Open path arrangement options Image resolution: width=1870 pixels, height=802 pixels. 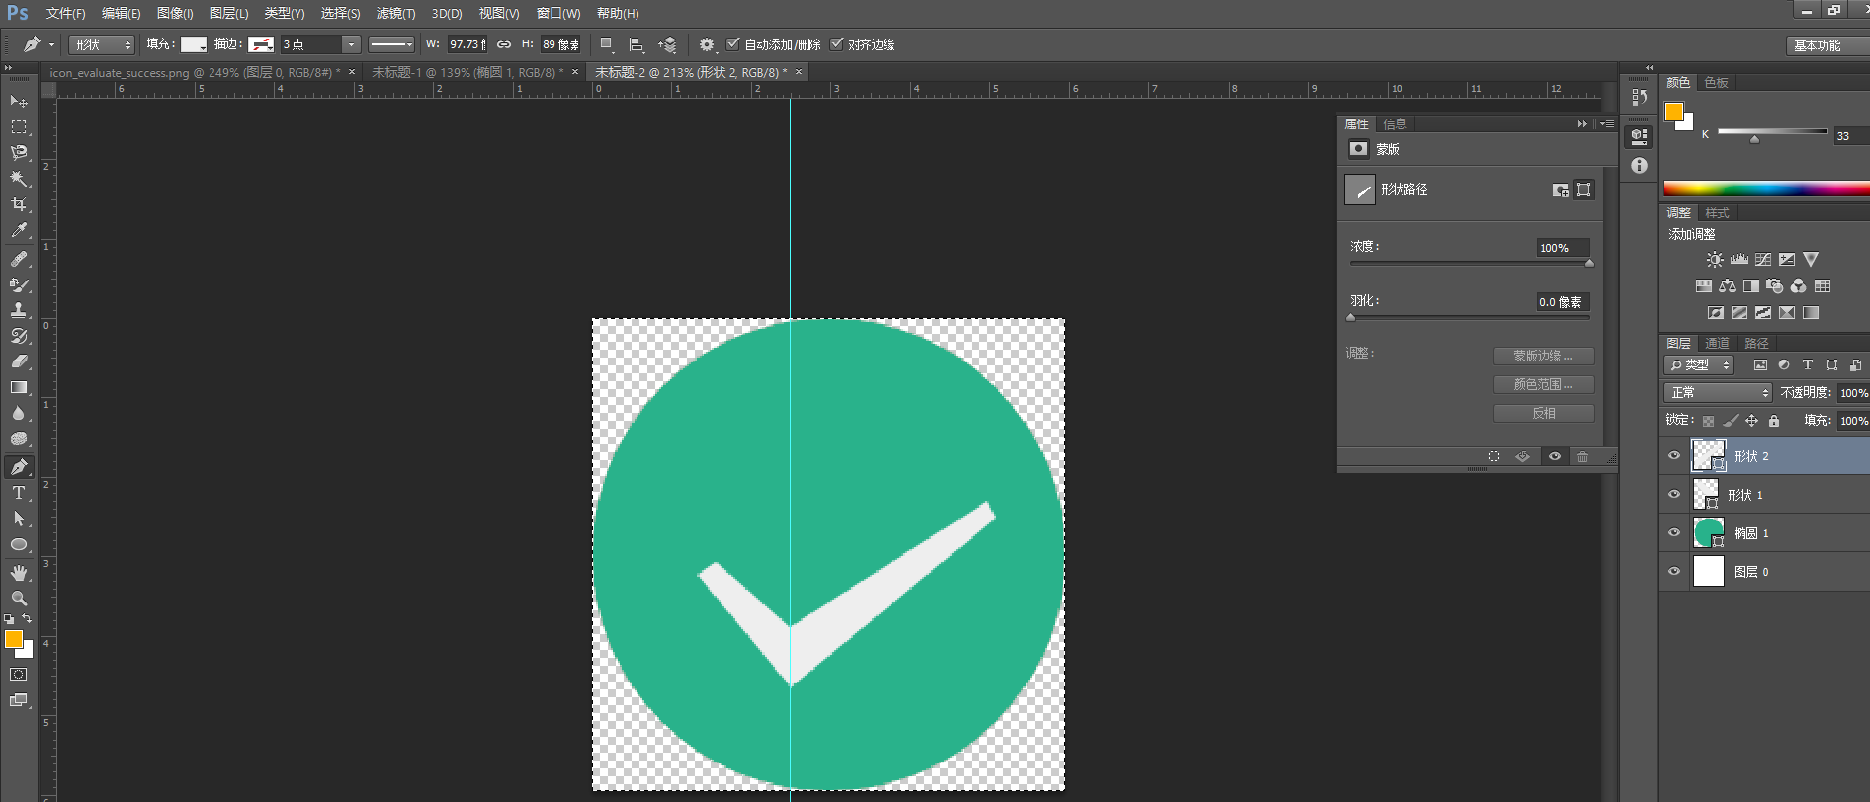point(667,44)
